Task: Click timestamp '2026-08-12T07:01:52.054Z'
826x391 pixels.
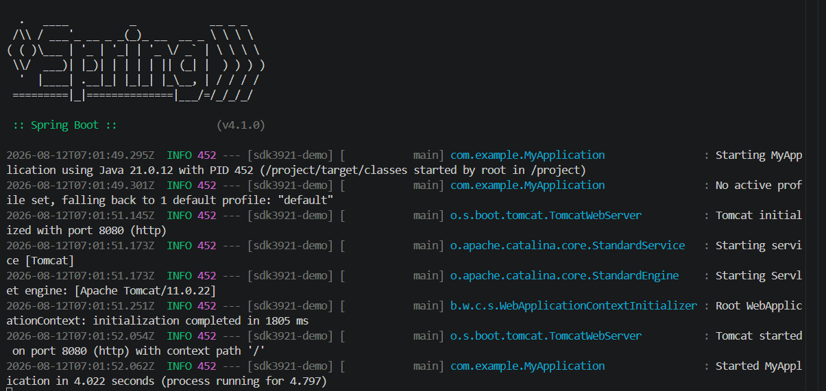Action: pos(80,336)
